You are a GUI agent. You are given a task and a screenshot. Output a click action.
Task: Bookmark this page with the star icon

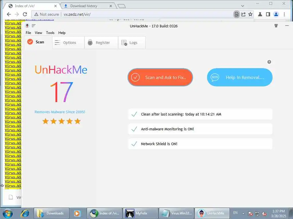[250, 14]
